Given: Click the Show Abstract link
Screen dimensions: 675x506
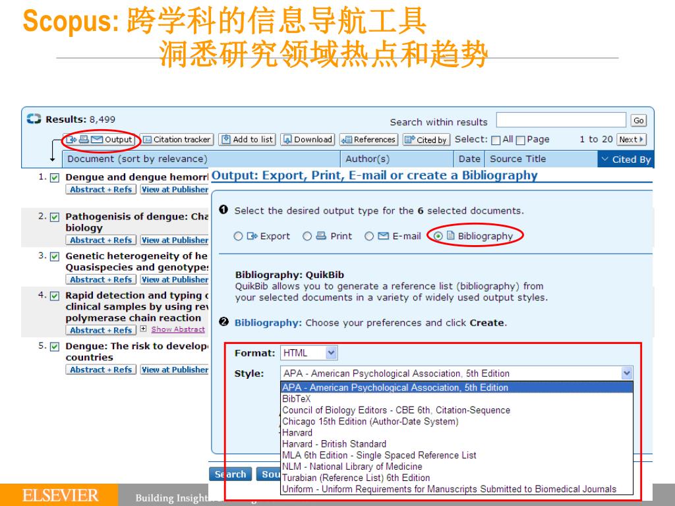Looking at the screenshot, I should pyautogui.click(x=178, y=329).
